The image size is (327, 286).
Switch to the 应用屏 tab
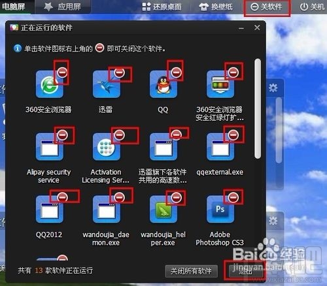pos(63,7)
